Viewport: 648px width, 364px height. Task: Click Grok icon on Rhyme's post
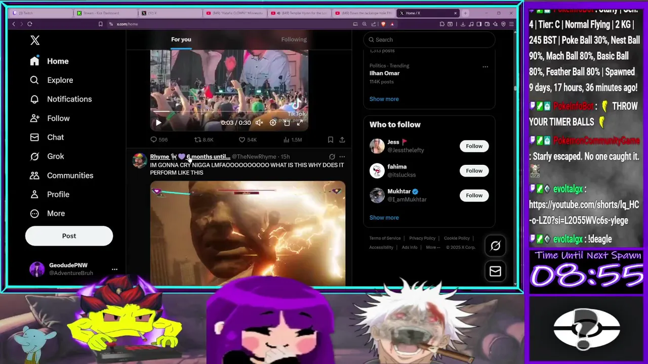tap(332, 157)
